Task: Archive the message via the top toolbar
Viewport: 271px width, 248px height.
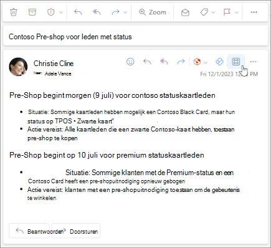Action: [x=32, y=12]
